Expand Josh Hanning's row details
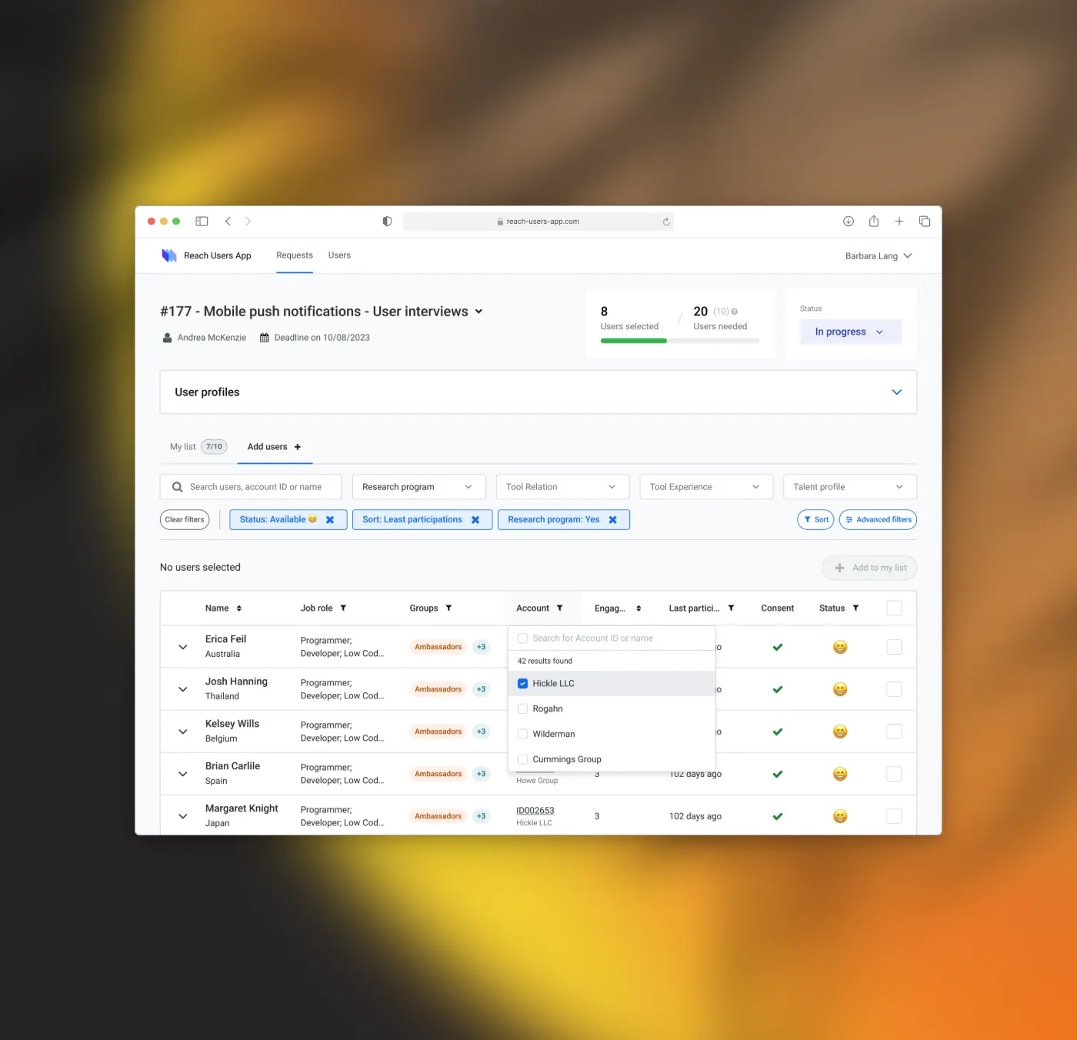This screenshot has width=1077, height=1040. pyautogui.click(x=183, y=690)
